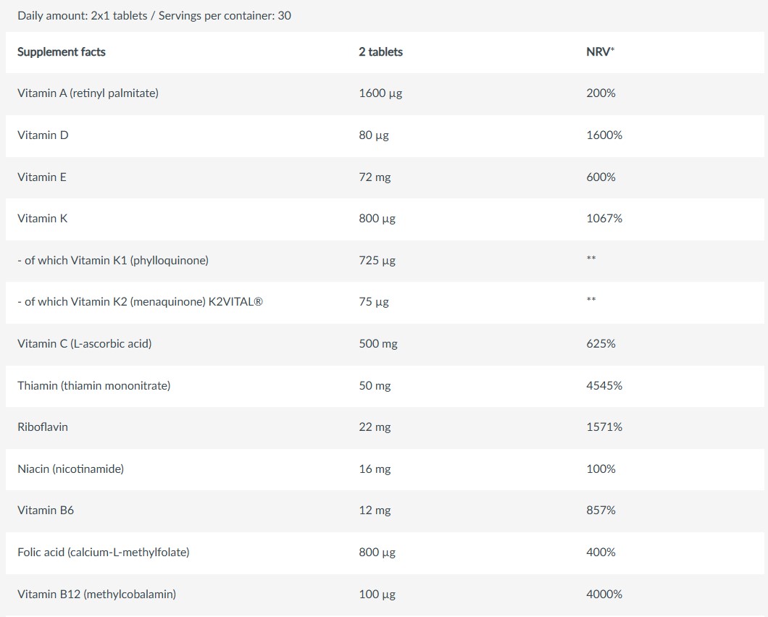Image resolution: width=768 pixels, height=617 pixels.
Task: Select the Vitamin B12 (methylcobalamin) label
Action: click(x=97, y=595)
